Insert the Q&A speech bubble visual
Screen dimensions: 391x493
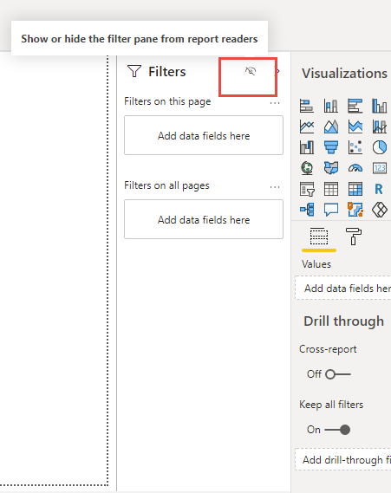tap(331, 210)
